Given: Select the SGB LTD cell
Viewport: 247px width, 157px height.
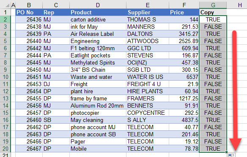Looking at the screenshot, I should [148, 70].
